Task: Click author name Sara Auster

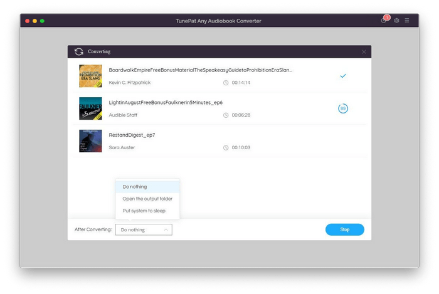Action: pyautogui.click(x=122, y=147)
